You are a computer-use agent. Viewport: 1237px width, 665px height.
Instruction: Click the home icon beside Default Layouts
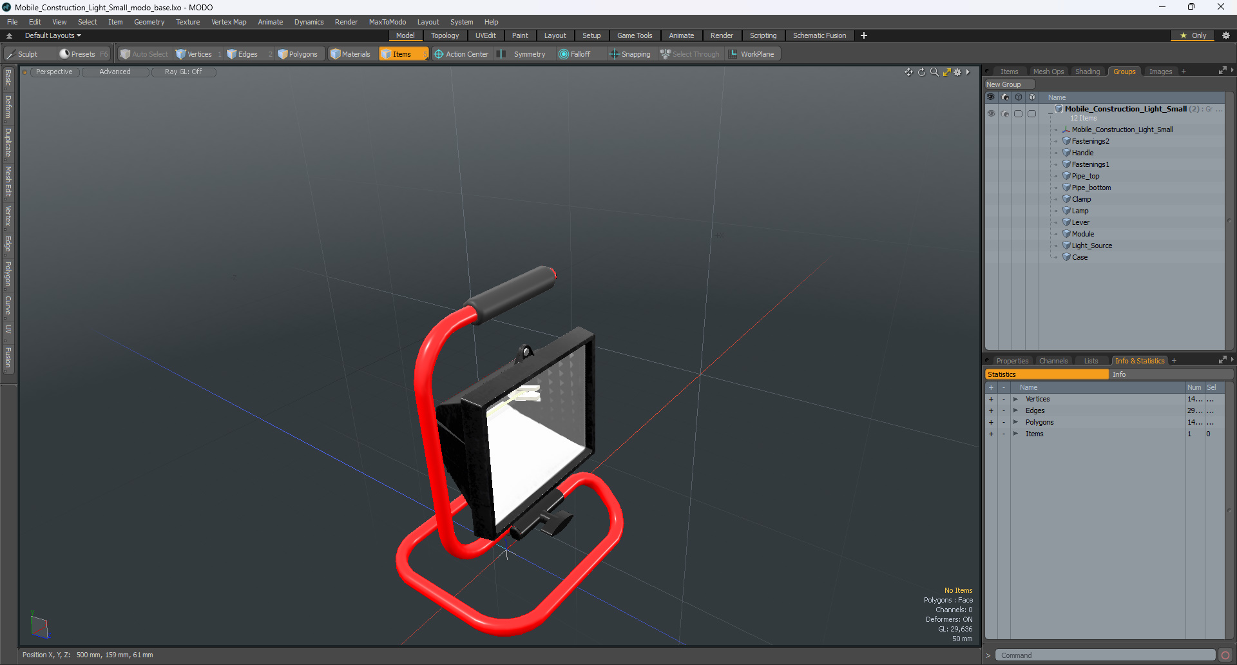(9, 36)
